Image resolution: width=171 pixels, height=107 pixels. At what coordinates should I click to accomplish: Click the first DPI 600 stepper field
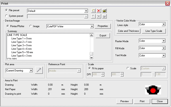click(x=97, y=74)
